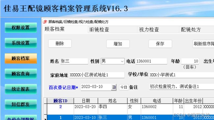Open the calendar picker icon beside date
Image resolution: width=214 pixels, height=120 pixels.
(114, 87)
